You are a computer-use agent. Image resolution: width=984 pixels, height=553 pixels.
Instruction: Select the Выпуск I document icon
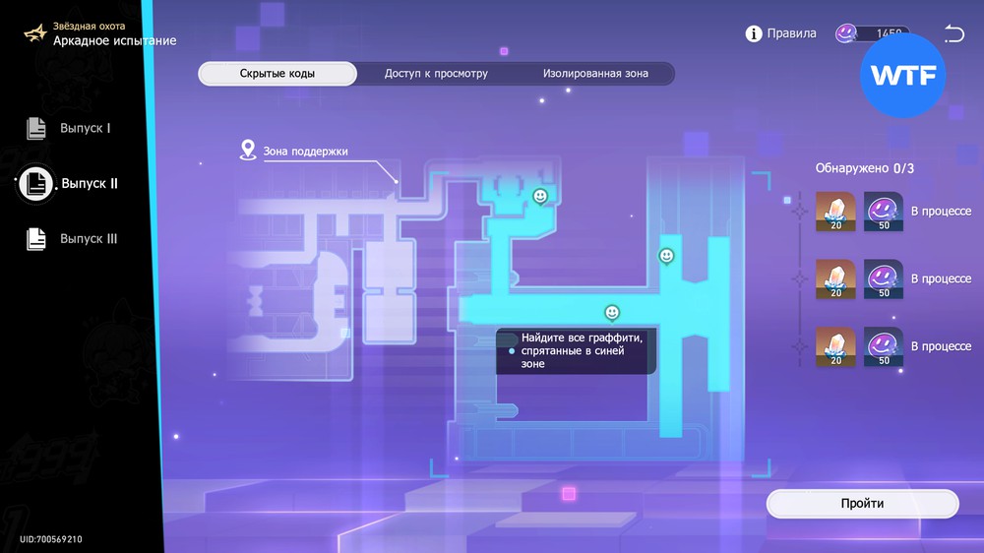point(36,128)
